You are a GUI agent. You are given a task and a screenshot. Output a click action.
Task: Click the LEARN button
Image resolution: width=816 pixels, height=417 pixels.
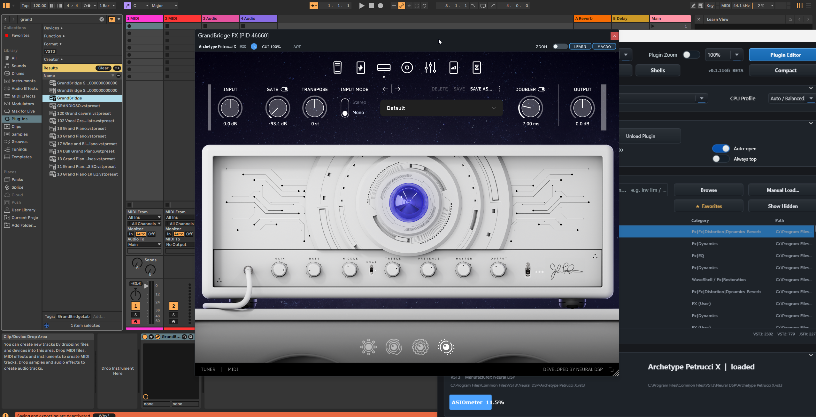coord(580,47)
